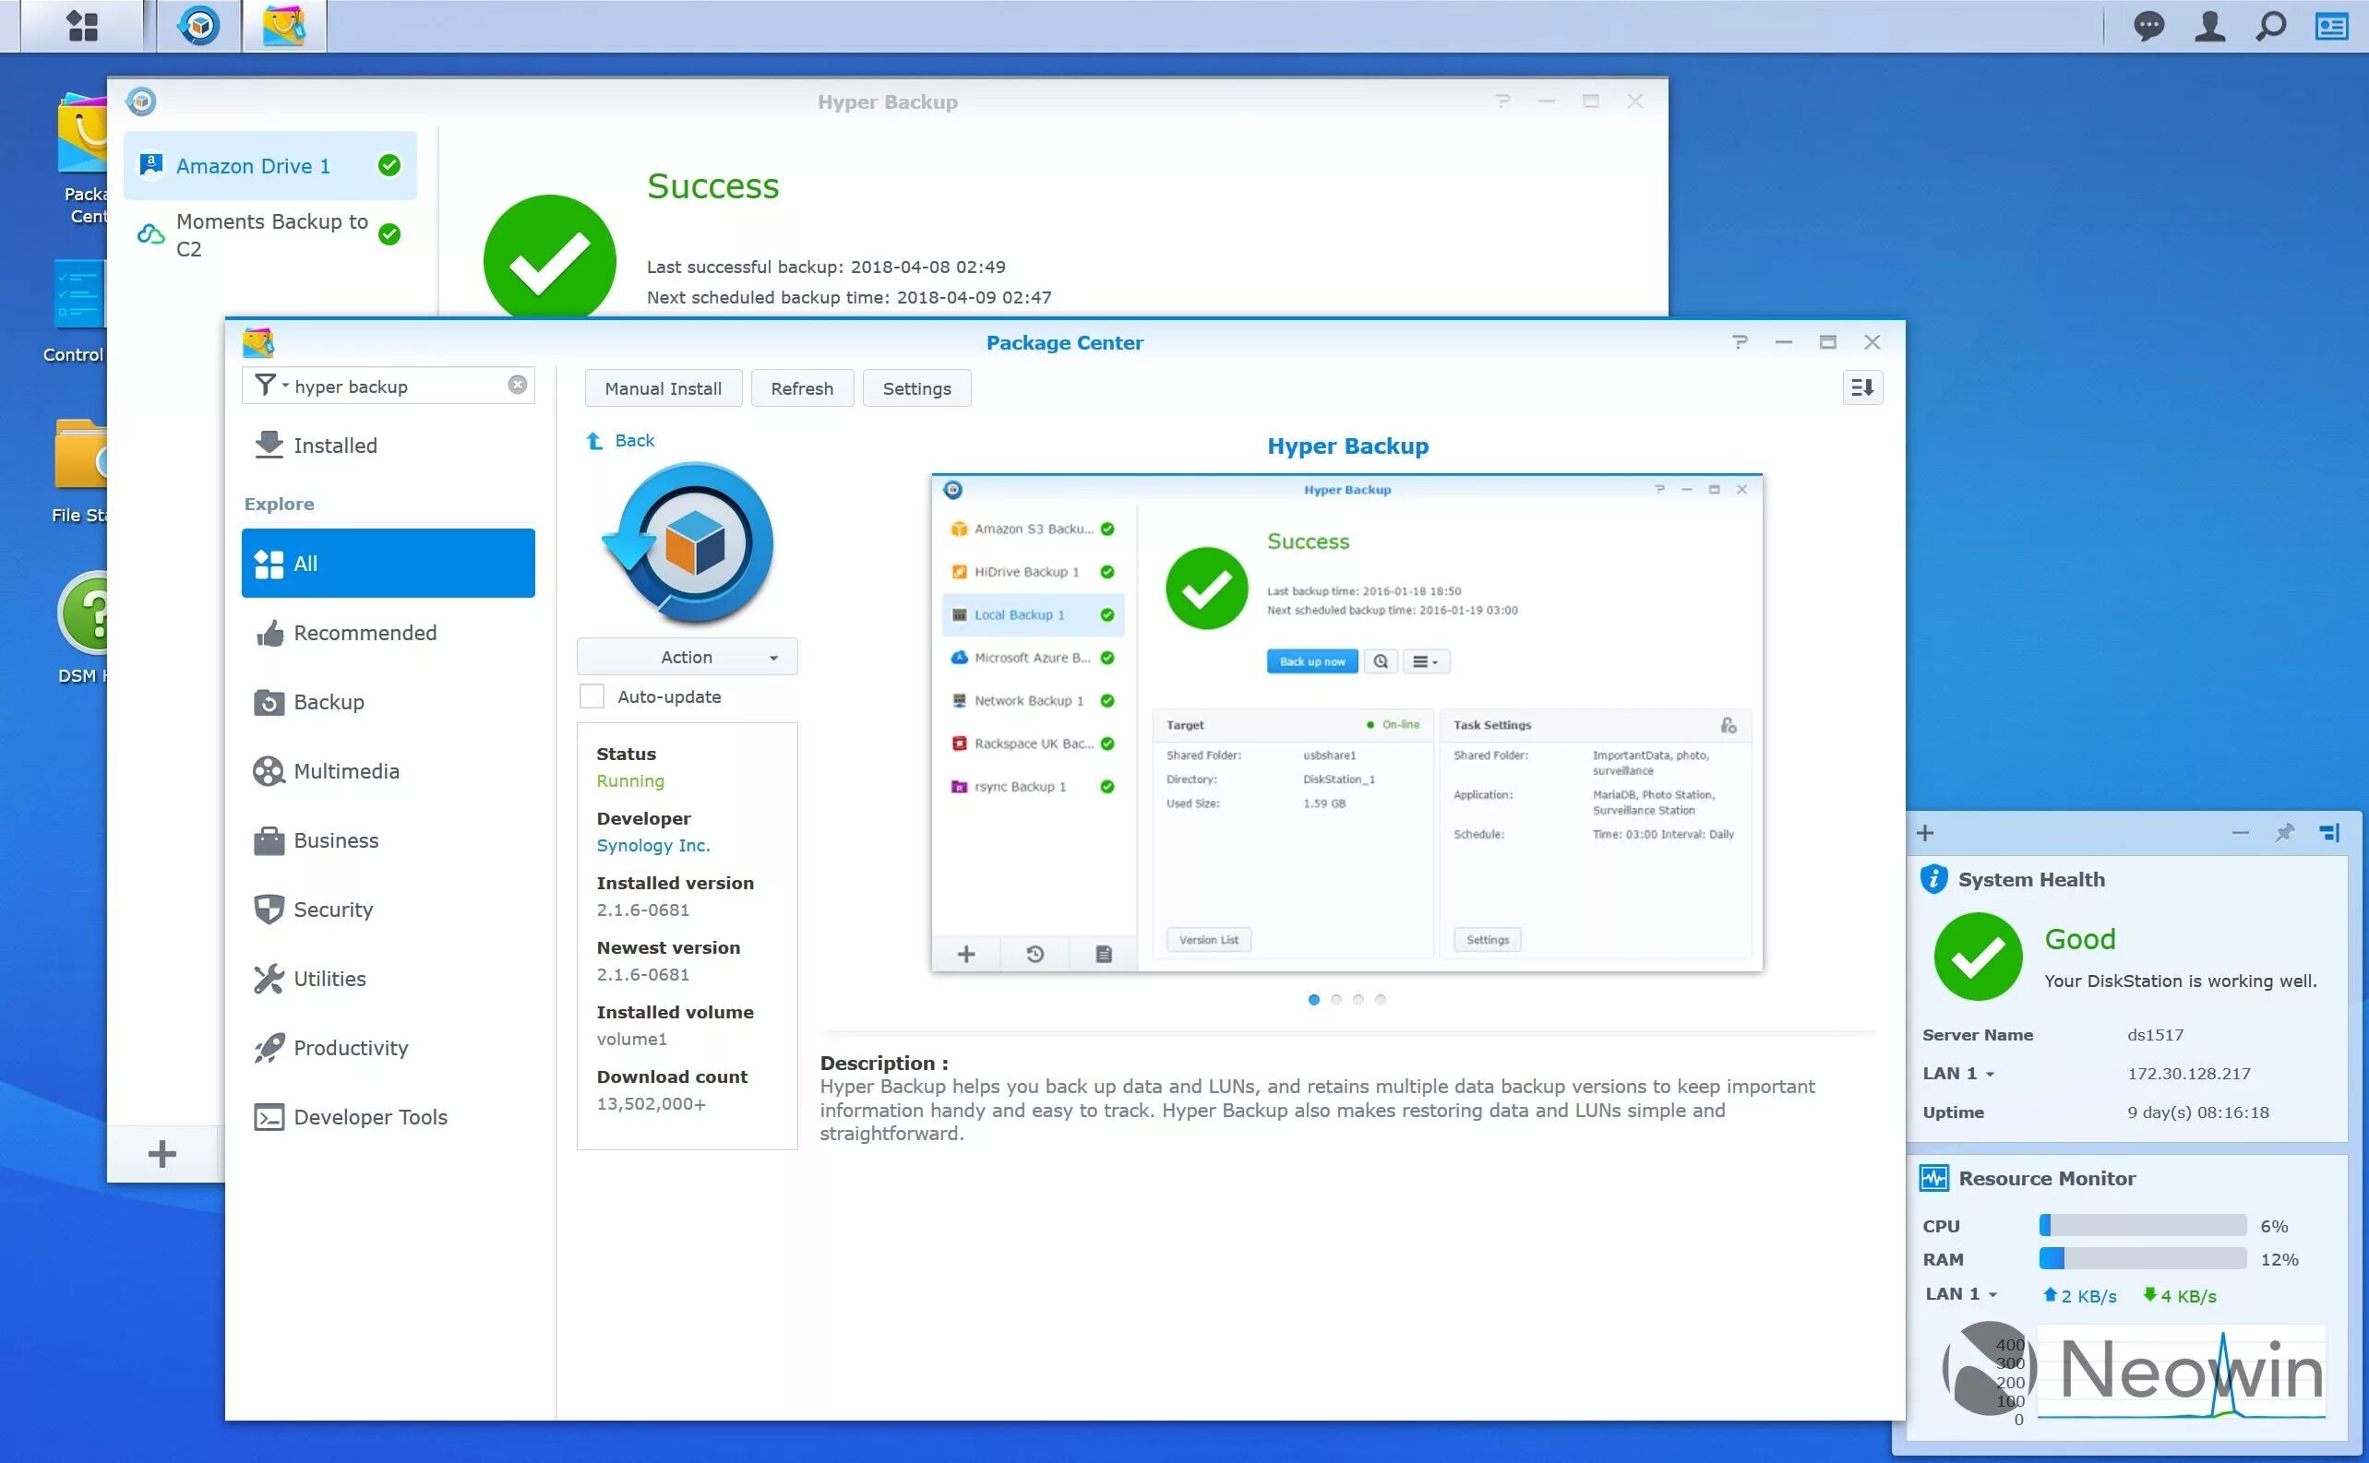The image size is (2369, 1463).
Task: Click the sort packages icon in Package Center
Action: coord(1862,388)
